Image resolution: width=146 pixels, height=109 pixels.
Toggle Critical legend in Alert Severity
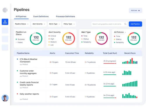[52, 36]
